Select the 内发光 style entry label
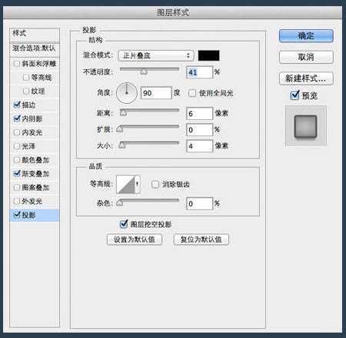This screenshot has width=346, height=338. point(32,132)
